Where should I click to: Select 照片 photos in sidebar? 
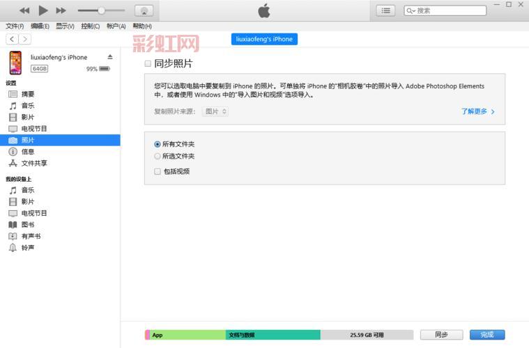(60, 140)
